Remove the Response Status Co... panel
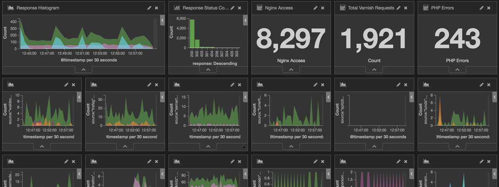Viewport: 499px width, 187px height. [240, 8]
